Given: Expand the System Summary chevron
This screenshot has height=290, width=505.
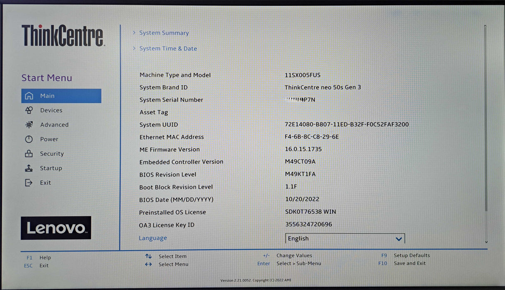Looking at the screenshot, I should coord(134,33).
